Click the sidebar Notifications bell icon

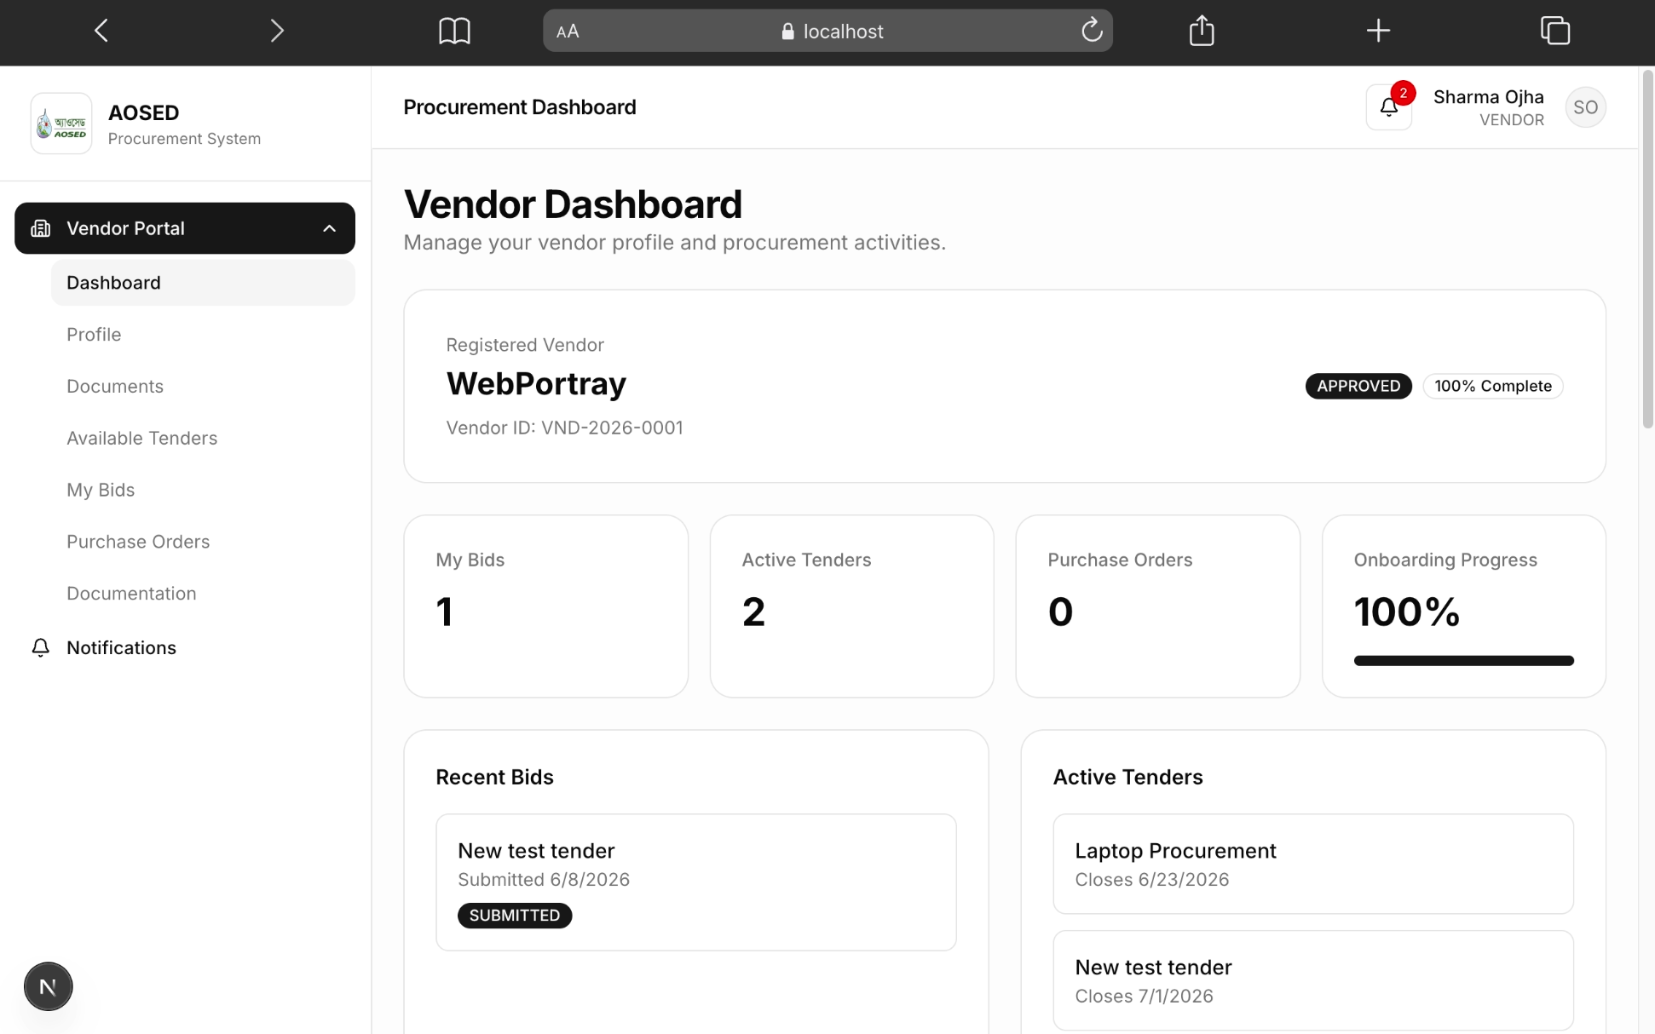41,648
